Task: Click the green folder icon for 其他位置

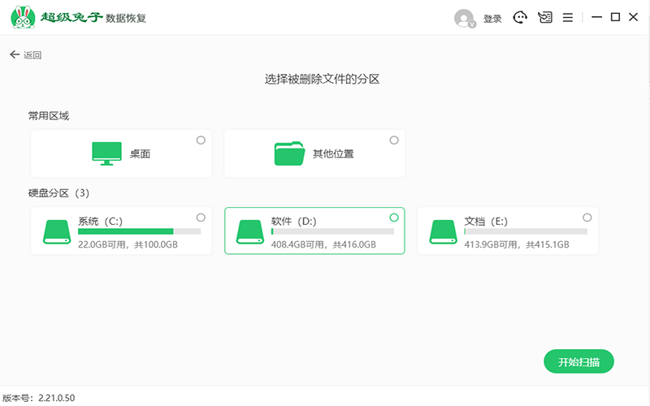Action: tap(288, 153)
